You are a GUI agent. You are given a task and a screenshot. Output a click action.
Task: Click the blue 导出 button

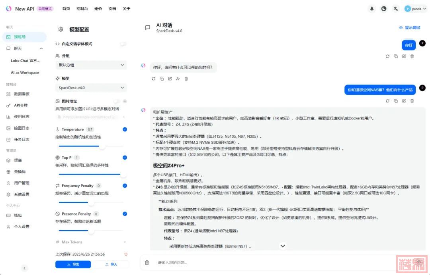(73, 264)
